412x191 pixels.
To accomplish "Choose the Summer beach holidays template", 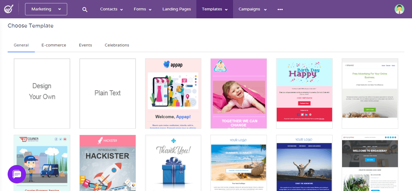I will tap(239, 163).
